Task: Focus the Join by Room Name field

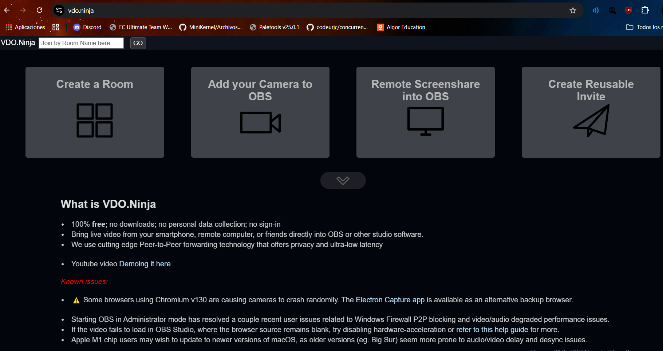Action: click(x=81, y=43)
